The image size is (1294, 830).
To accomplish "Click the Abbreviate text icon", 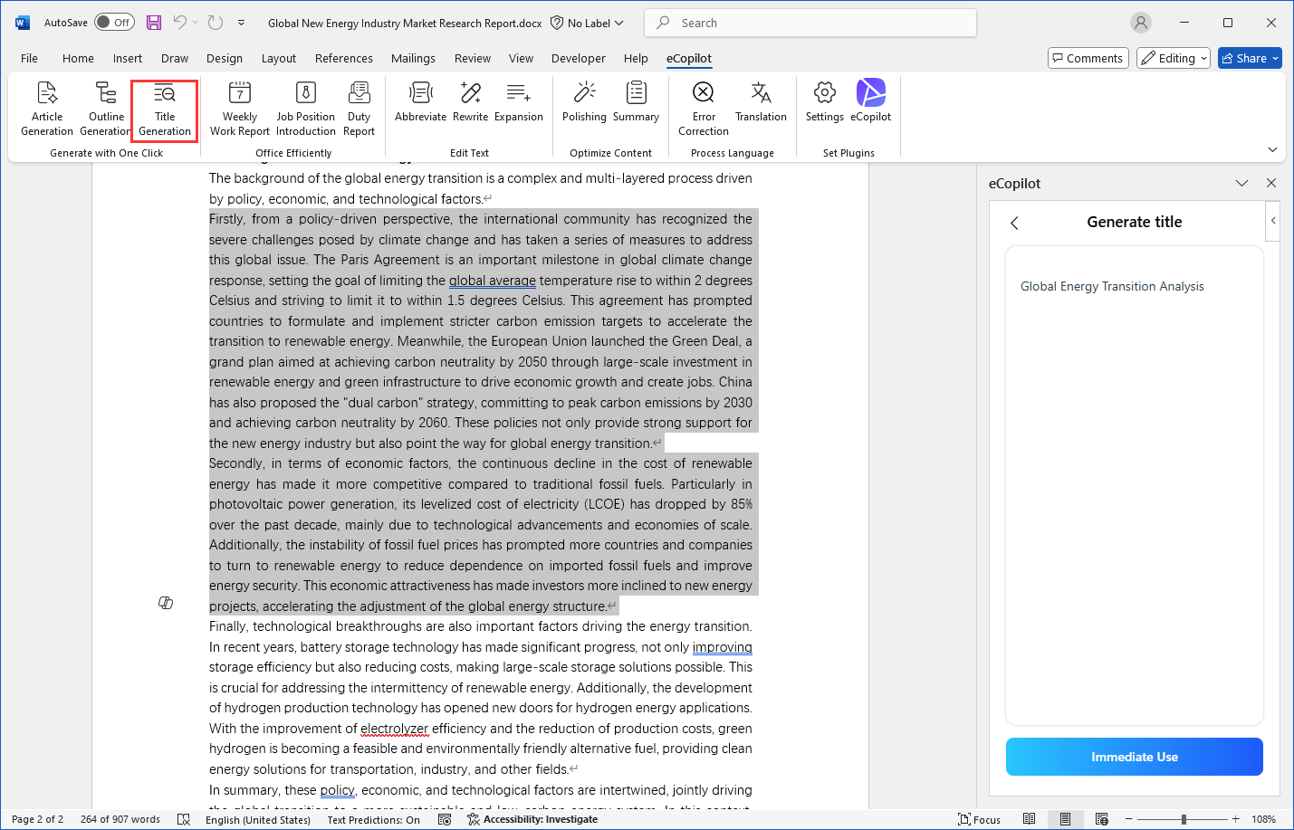I will (420, 101).
